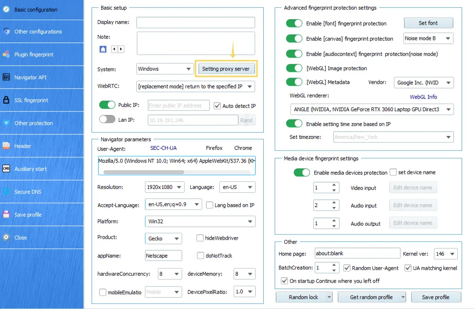Open the hardwareConcurrency dropdown
This screenshot has height=309, width=474.
coord(170,274)
